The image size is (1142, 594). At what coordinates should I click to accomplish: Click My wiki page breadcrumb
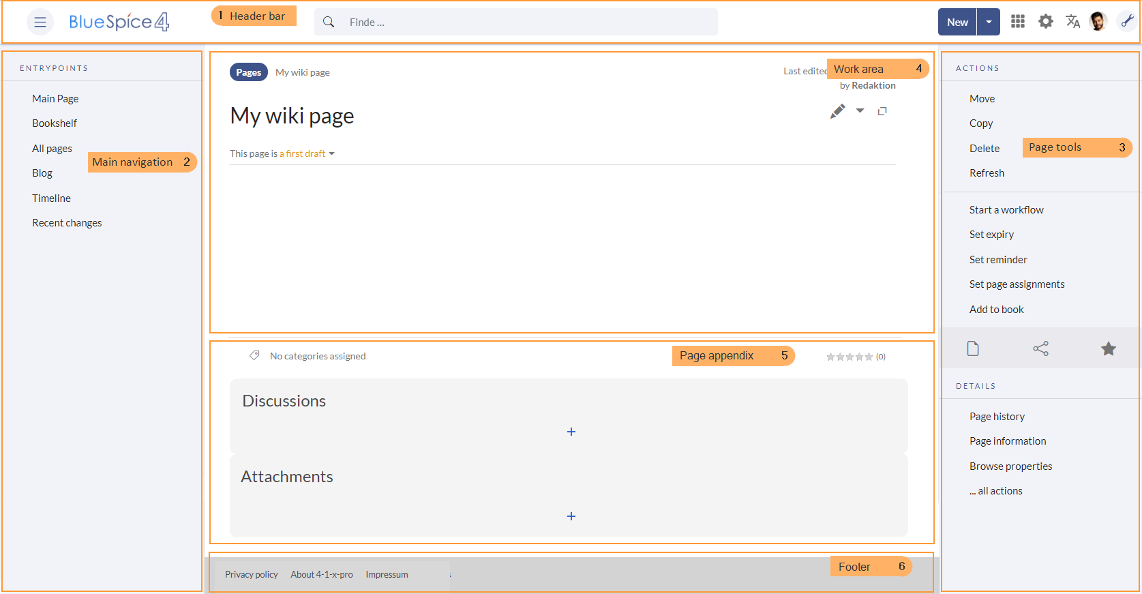click(303, 72)
